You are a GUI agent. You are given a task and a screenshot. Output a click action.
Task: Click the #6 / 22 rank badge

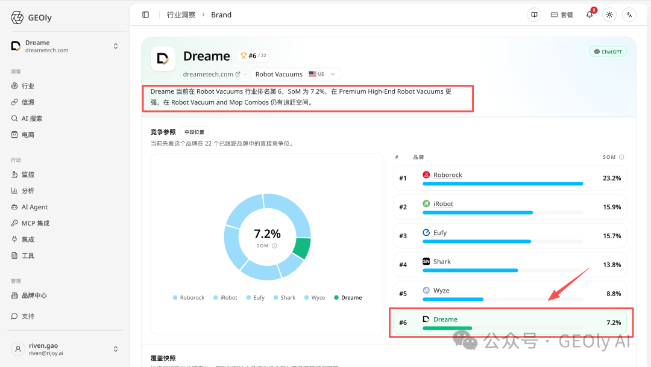click(x=253, y=55)
